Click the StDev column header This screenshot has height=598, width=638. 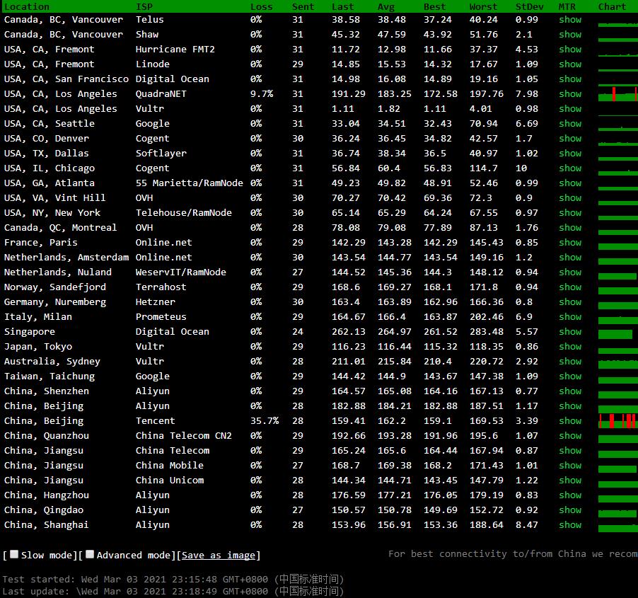pos(529,6)
